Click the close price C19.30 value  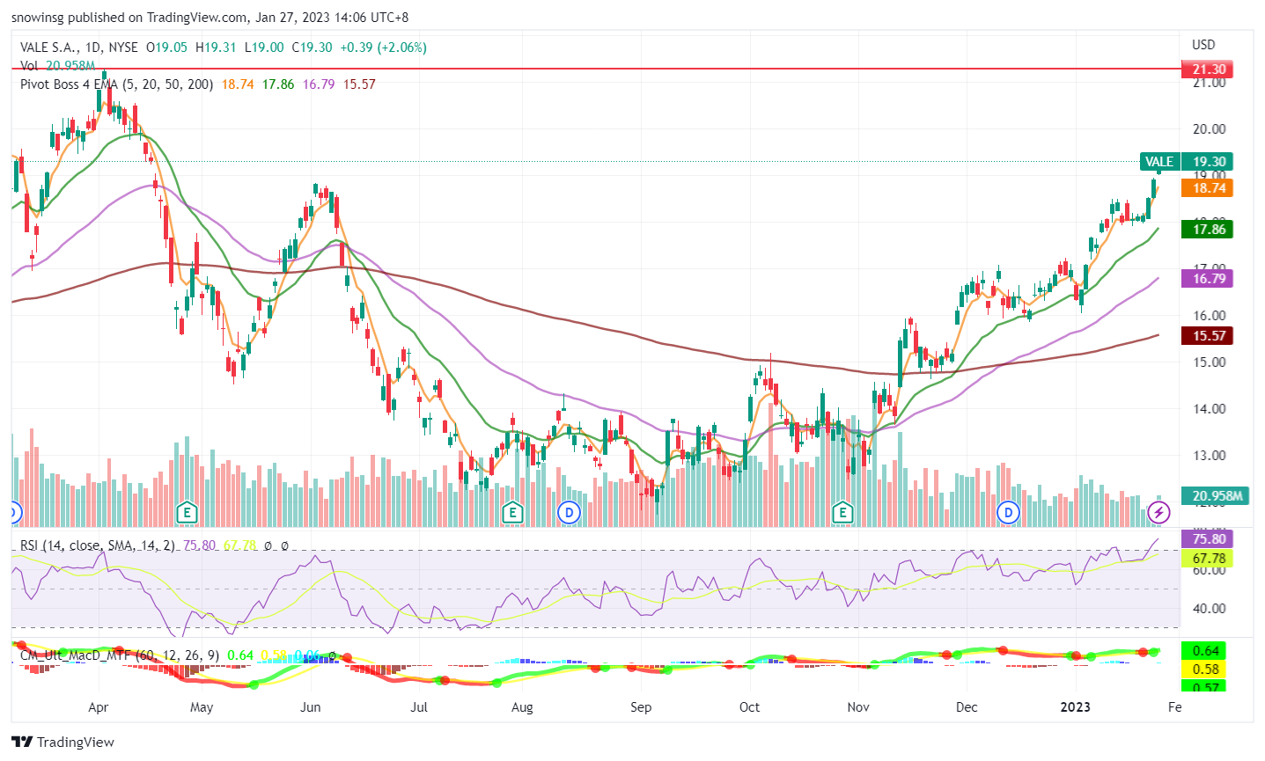pyautogui.click(x=313, y=48)
